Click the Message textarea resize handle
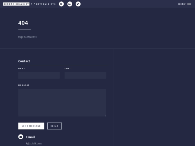 105,116
